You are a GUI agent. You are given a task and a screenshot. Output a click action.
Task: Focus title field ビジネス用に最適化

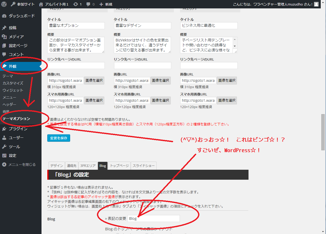point(209,25)
